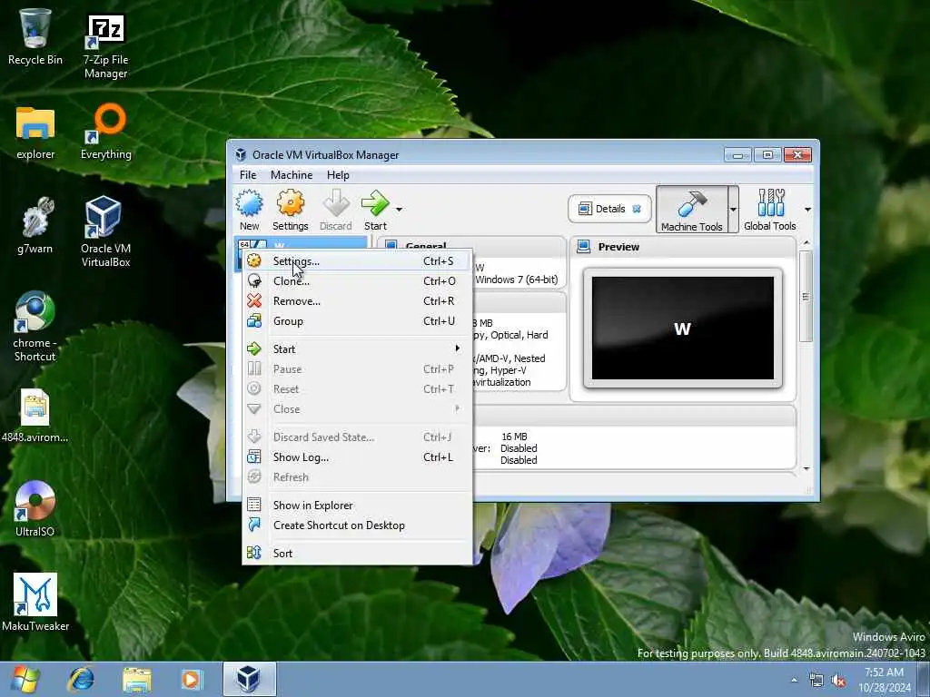
Task: Open the file explorer taskbar icon
Action: coord(137,679)
